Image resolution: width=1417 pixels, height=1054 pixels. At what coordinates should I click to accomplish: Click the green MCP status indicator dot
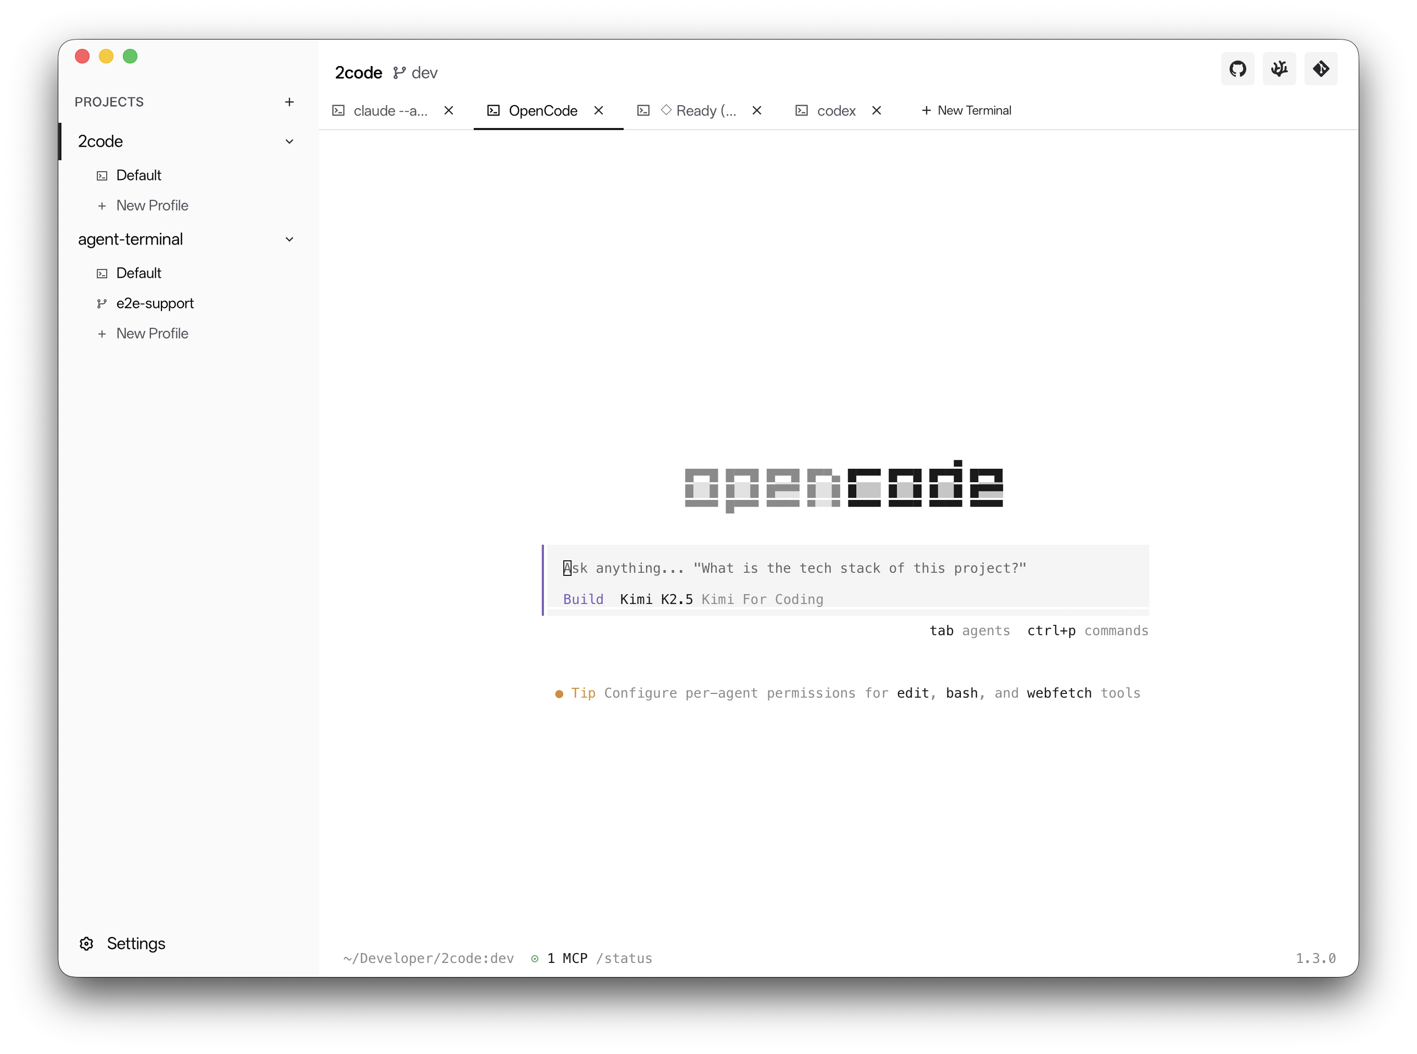[534, 958]
